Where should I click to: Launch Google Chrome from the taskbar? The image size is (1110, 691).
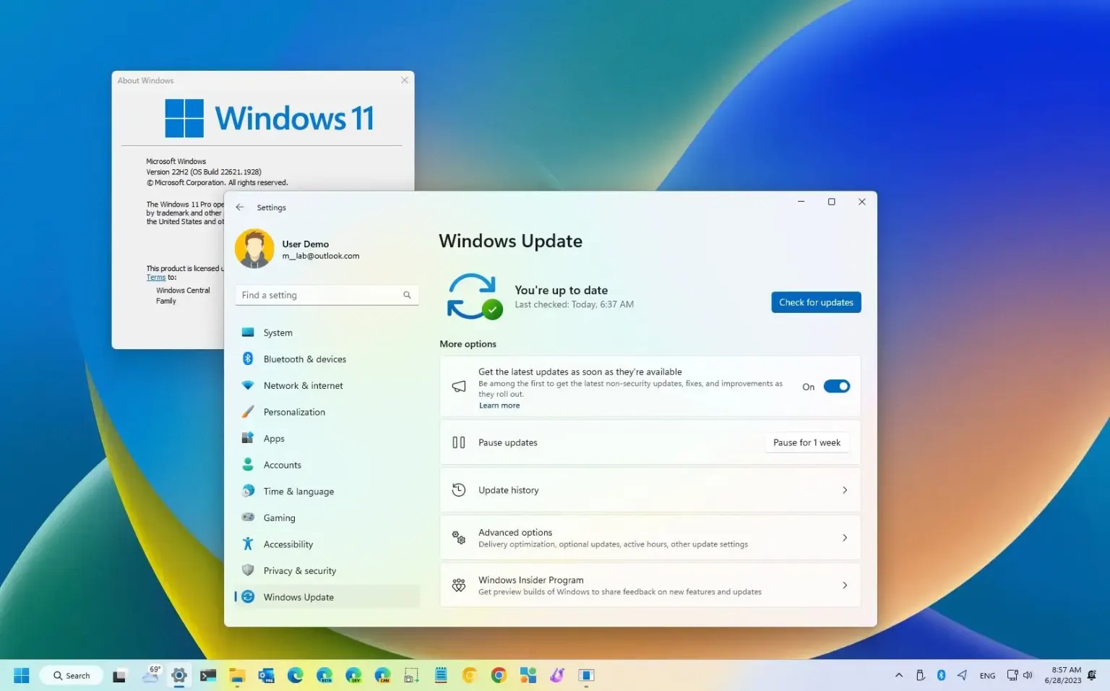click(x=499, y=676)
